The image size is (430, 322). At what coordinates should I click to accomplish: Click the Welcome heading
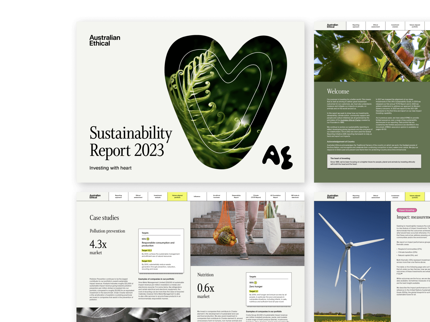click(338, 91)
